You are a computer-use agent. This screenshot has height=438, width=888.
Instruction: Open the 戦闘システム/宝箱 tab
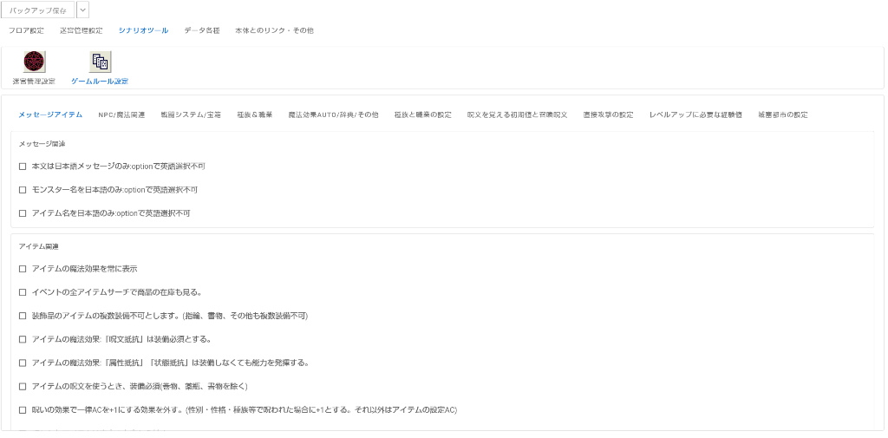point(191,114)
